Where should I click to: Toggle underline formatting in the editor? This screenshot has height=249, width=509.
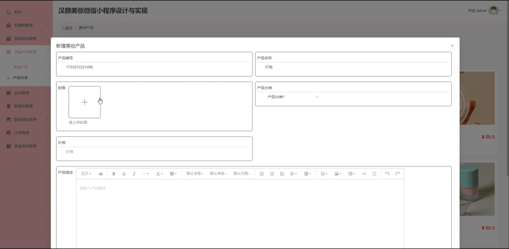(x=124, y=173)
